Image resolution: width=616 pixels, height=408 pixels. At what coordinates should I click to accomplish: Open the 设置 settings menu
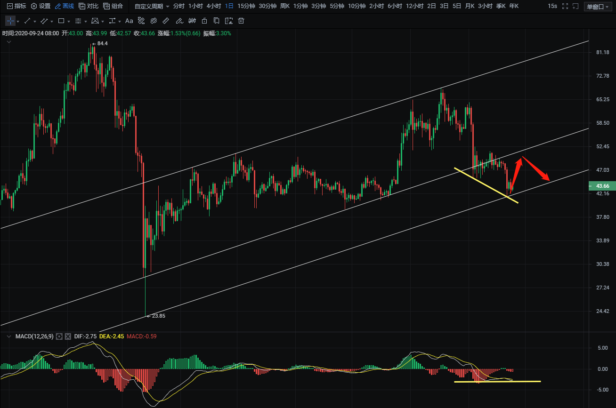pos(41,6)
